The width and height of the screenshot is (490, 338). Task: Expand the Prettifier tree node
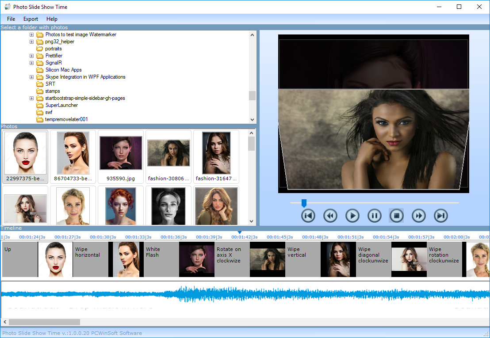(32, 56)
